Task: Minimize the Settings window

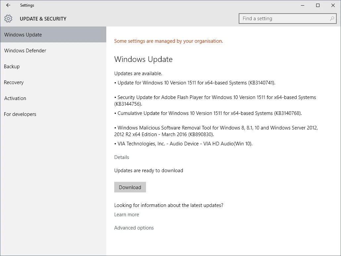Action: point(303,5)
